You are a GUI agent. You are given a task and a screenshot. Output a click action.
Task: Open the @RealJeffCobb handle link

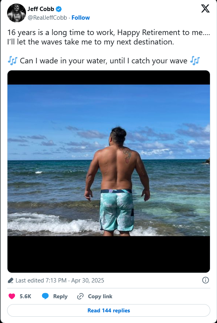47,18
